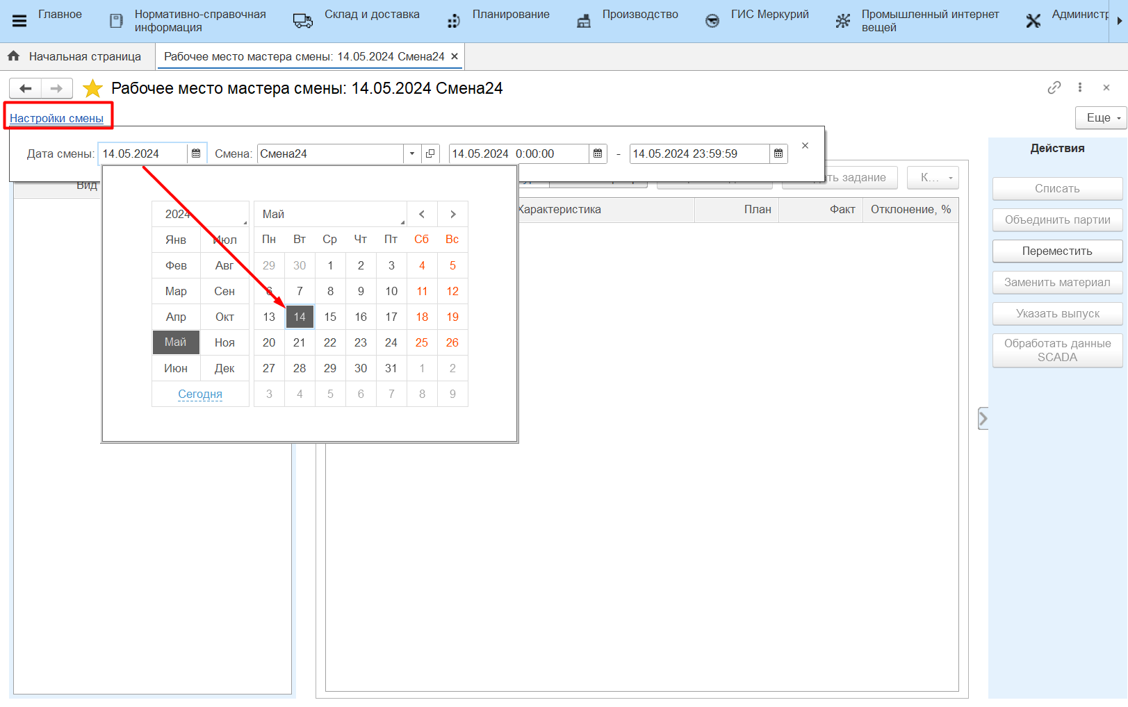Click the Сегодня link in calendar
The height and width of the screenshot is (707, 1128).
[200, 394]
